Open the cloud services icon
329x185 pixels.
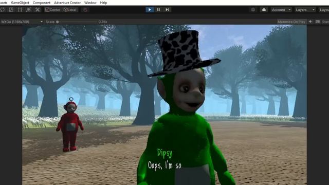pos(264,10)
